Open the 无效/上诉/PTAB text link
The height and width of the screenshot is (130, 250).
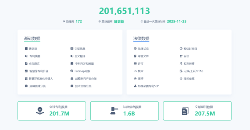point(194,71)
